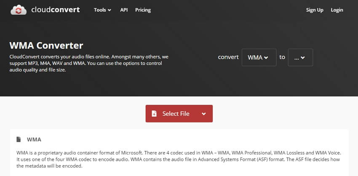Open the WMA source format dropdown
This screenshot has height=176, width=358.
(x=259, y=57)
